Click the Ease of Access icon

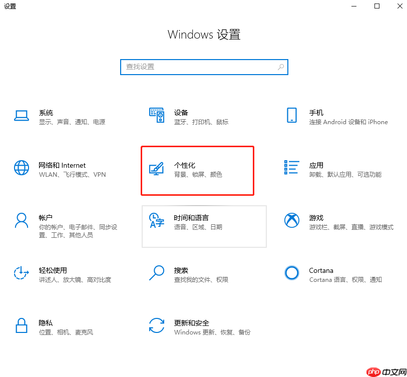click(x=22, y=273)
